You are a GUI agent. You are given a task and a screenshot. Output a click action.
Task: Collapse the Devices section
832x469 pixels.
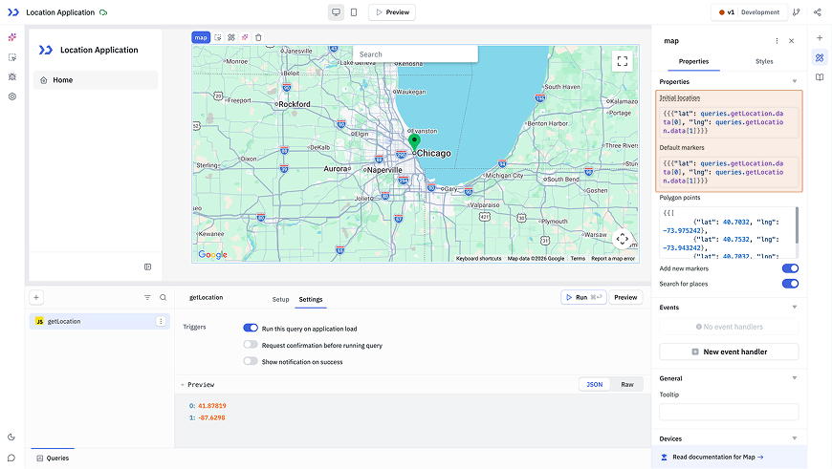pos(795,438)
